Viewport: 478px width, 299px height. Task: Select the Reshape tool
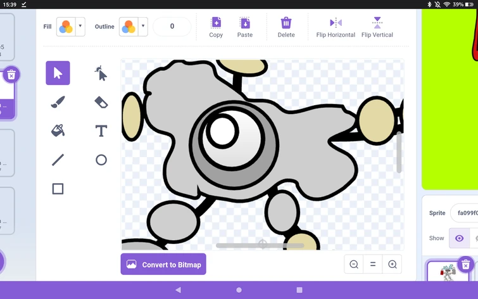click(x=101, y=73)
